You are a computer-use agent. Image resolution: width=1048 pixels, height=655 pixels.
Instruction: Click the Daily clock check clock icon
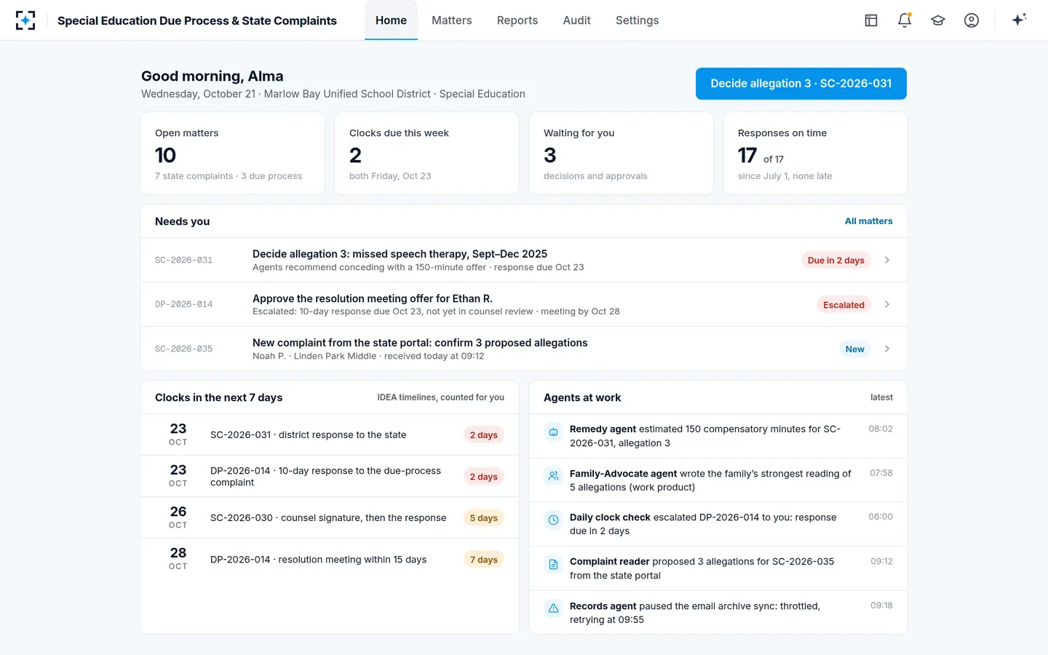pos(553,520)
